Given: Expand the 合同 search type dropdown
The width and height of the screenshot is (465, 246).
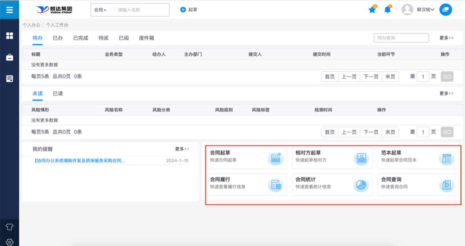Looking at the screenshot, I should pyautogui.click(x=100, y=10).
